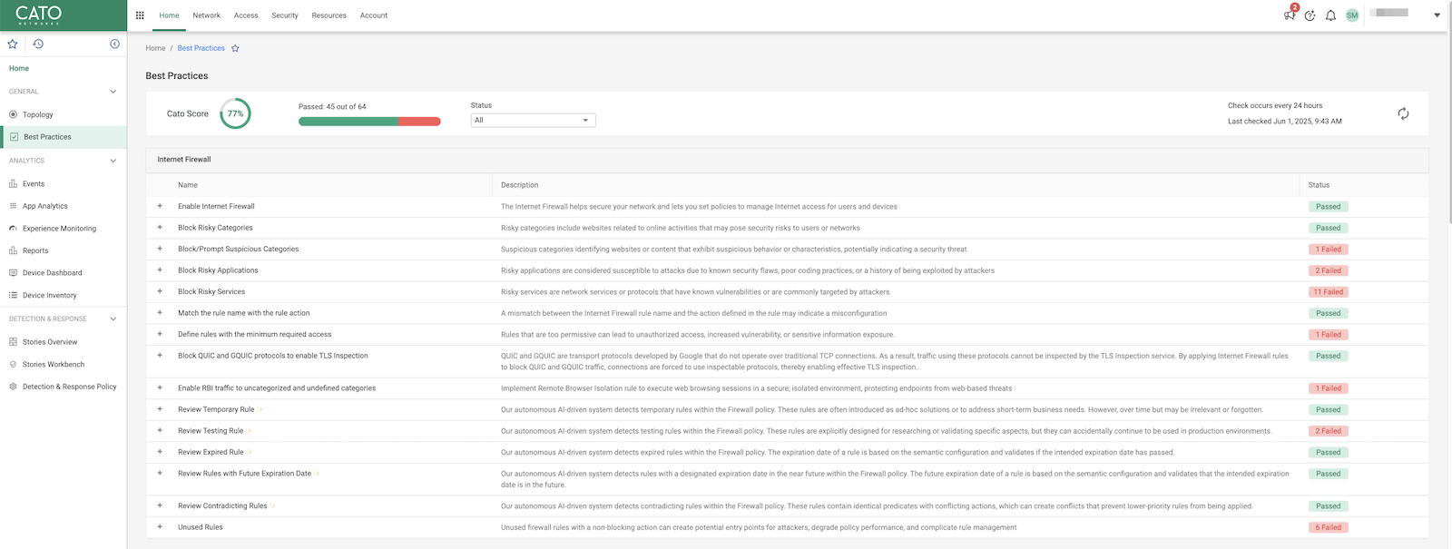Open the Access top menu
1452x549 pixels.
[246, 15]
